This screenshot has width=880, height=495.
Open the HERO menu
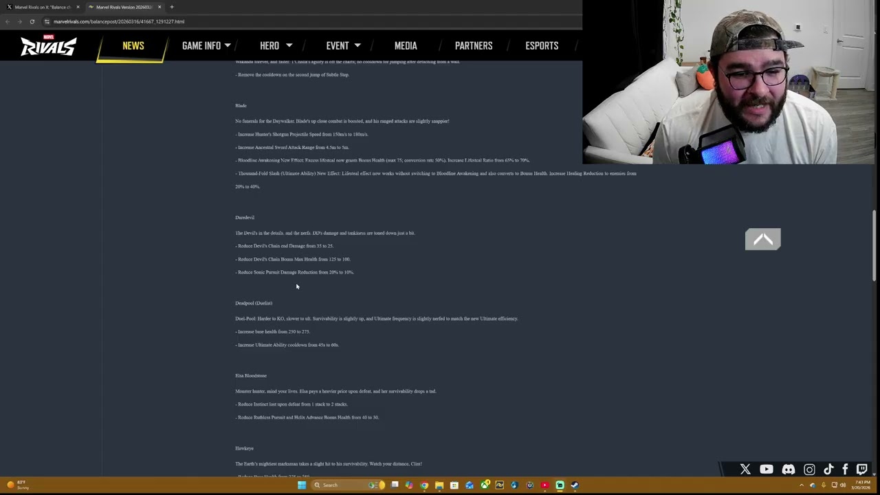click(269, 45)
